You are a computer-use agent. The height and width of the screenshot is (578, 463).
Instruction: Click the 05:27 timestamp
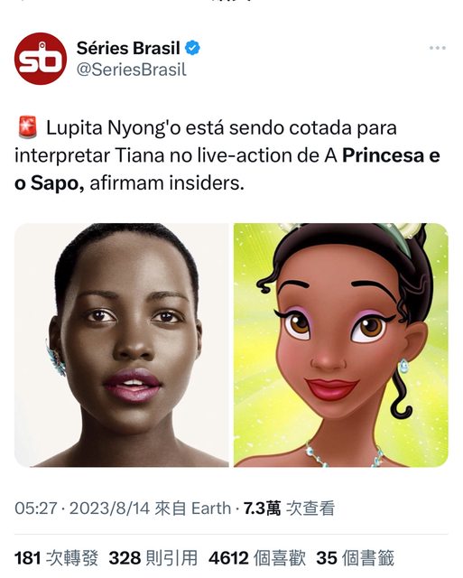click(x=36, y=508)
